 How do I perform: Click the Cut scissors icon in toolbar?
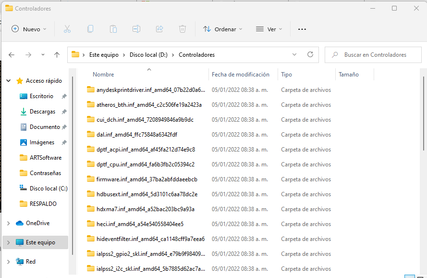pos(67,29)
